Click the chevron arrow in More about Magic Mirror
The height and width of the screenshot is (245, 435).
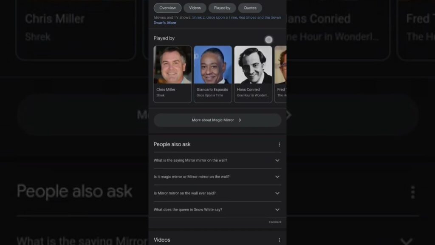(240, 120)
